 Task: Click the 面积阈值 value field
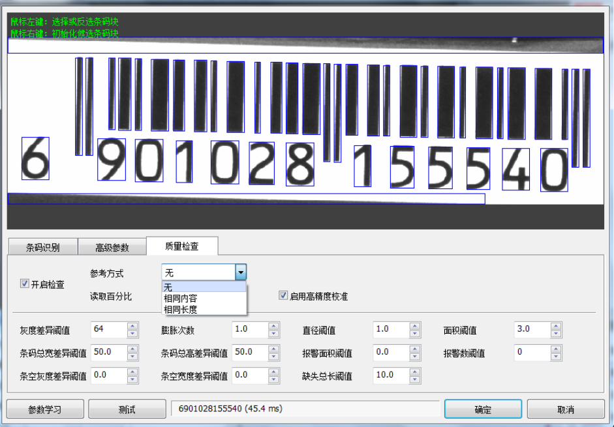click(x=532, y=330)
